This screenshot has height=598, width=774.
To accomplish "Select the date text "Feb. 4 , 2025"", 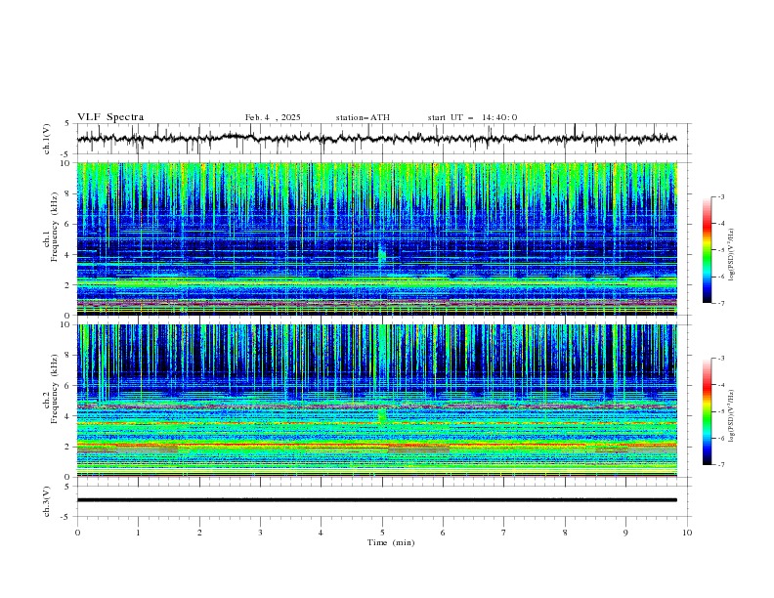I will point(273,117).
